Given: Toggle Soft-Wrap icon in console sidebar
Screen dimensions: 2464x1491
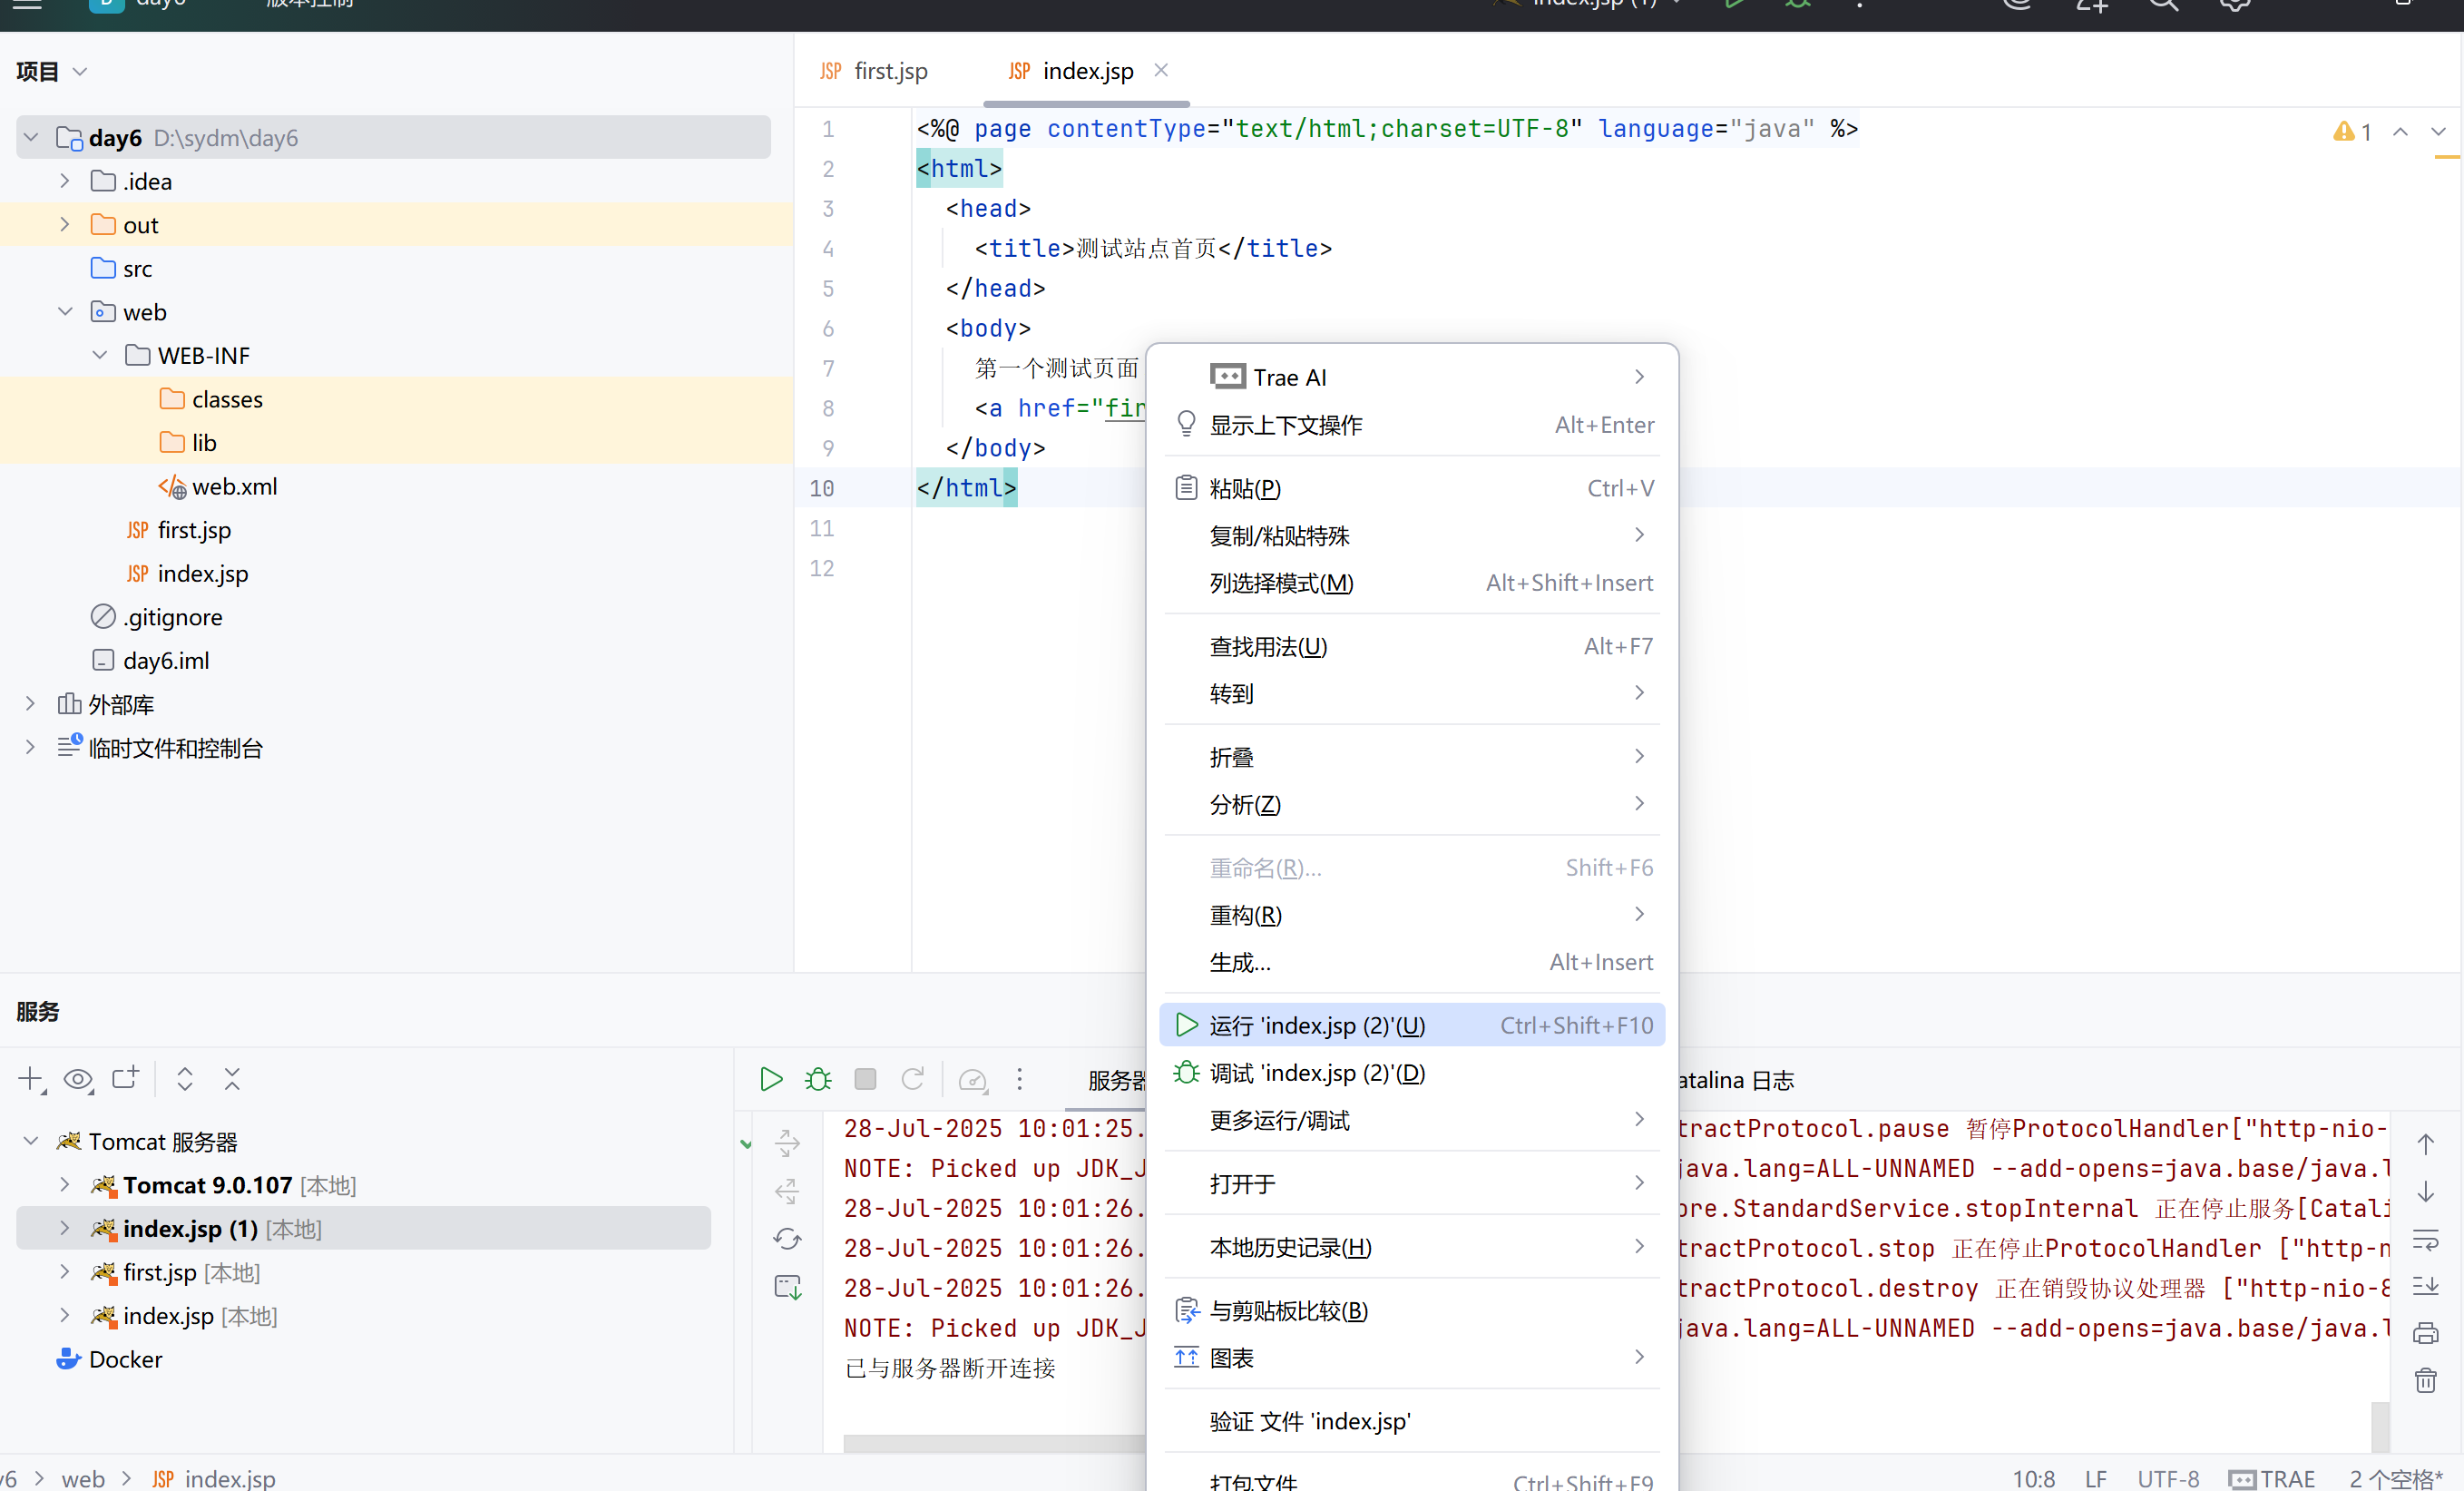Looking at the screenshot, I should tap(2425, 1240).
